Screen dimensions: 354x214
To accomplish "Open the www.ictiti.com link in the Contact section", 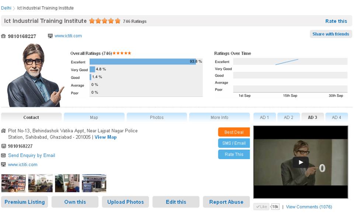I will pos(22,165).
